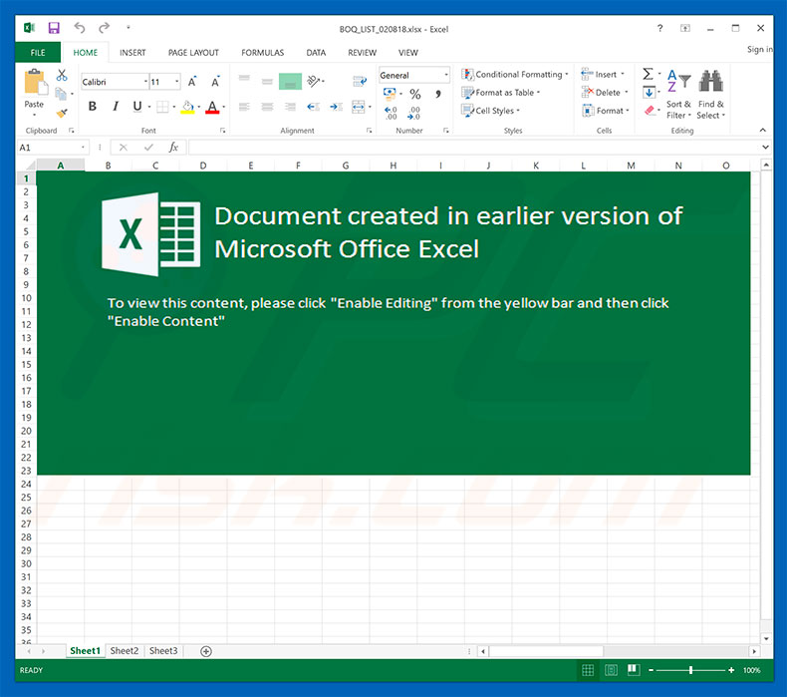Toggle right text alignment
Viewport: 787px width, 697px height.
290,107
